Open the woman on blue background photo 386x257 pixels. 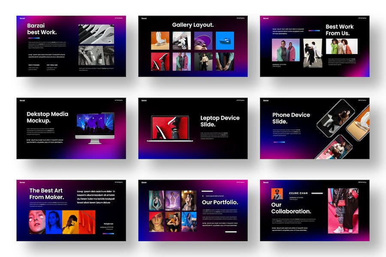tap(54, 222)
